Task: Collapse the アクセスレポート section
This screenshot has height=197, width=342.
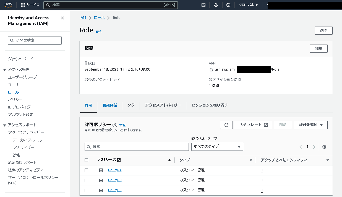Action: point(5,125)
